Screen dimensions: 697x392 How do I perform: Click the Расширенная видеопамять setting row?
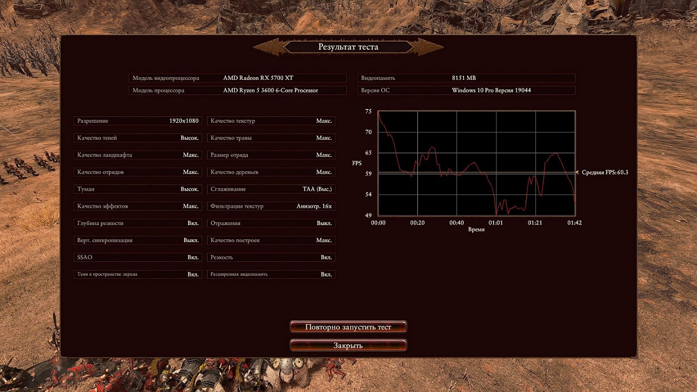[271, 274]
